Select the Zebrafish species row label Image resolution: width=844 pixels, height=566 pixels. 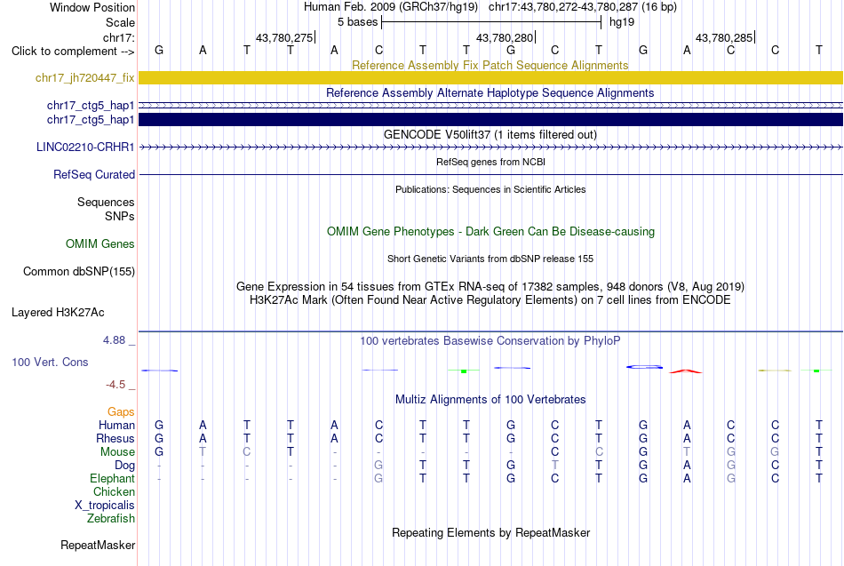[111, 519]
